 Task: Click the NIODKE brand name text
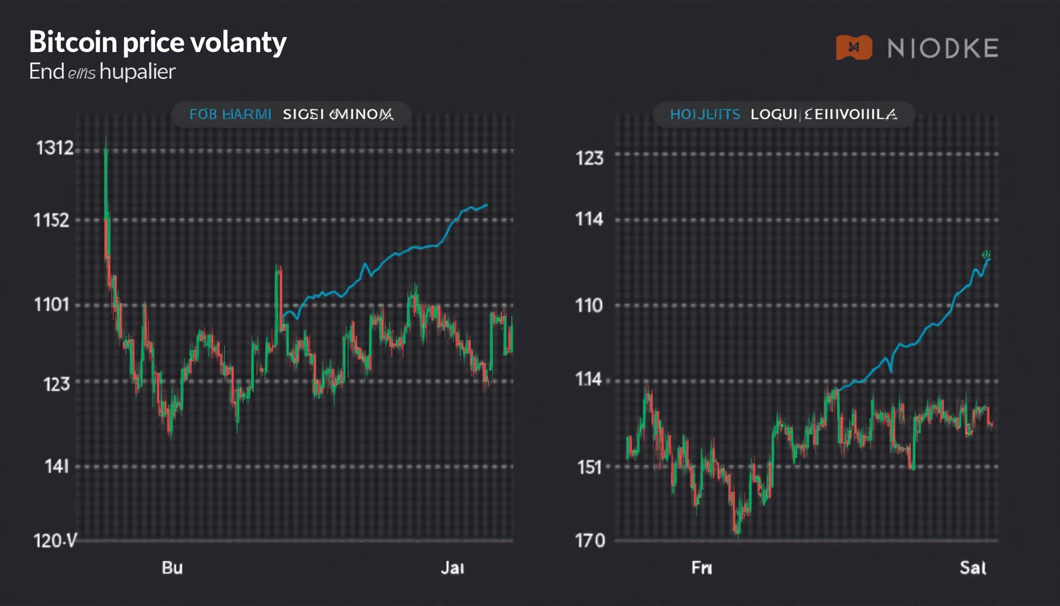click(943, 49)
